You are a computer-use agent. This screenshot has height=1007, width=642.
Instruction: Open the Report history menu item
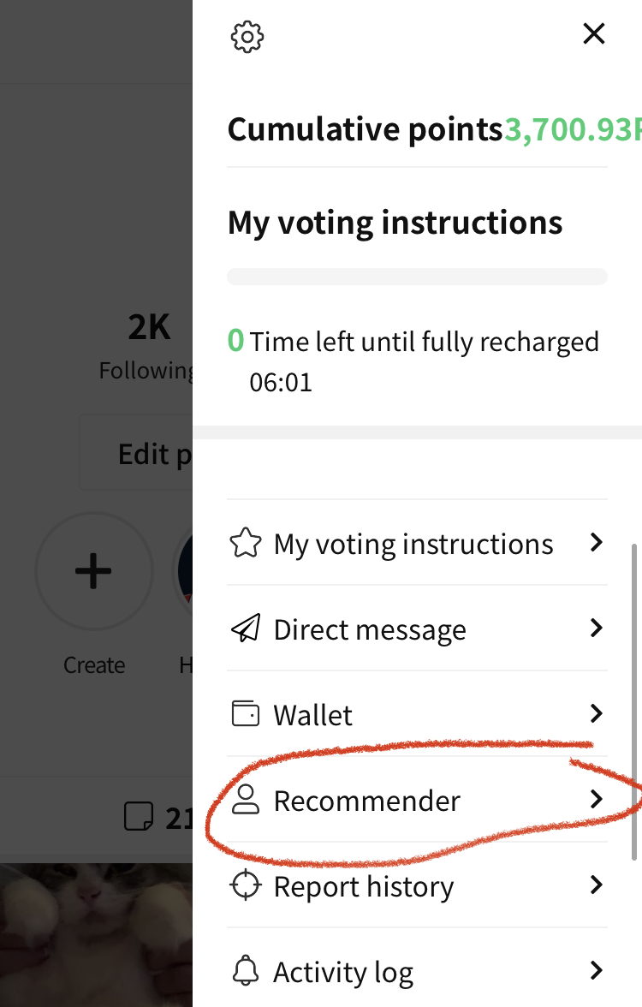363,886
